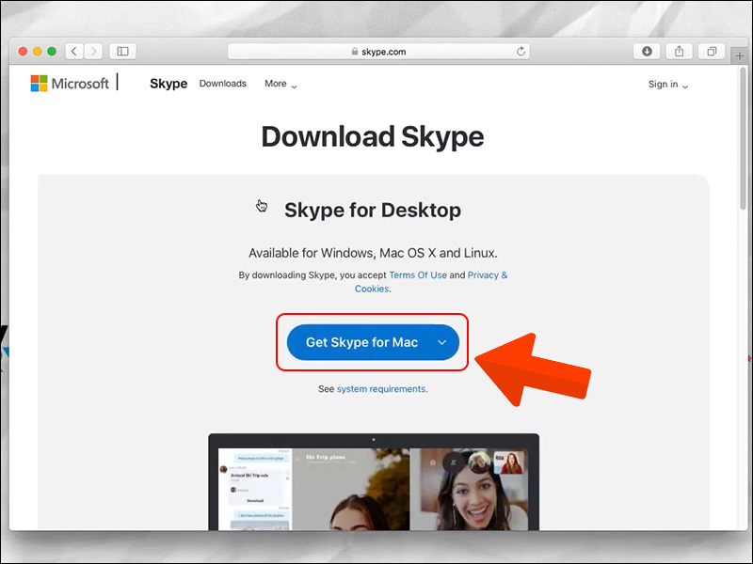Click the page vertical scrollbar
753x564 pixels.
(x=743, y=139)
